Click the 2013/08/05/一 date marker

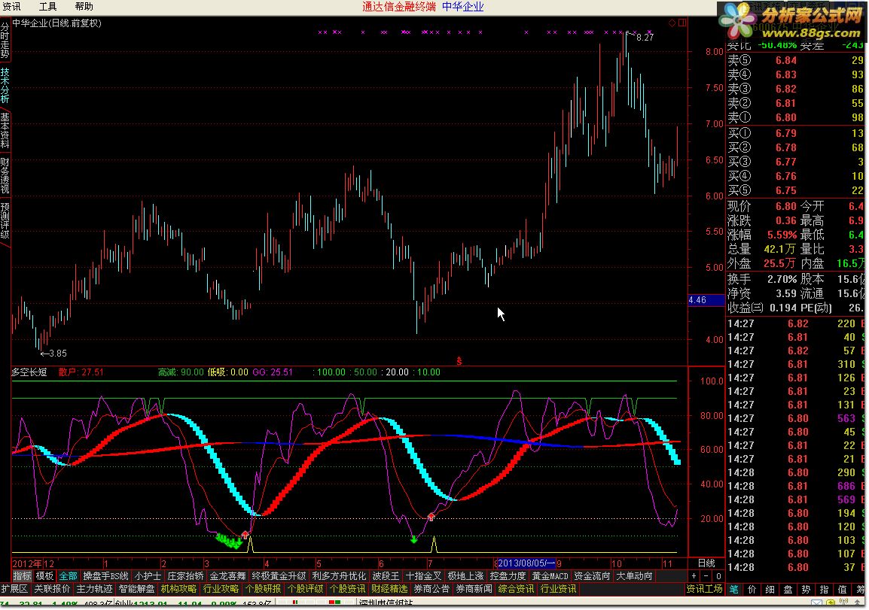click(526, 563)
